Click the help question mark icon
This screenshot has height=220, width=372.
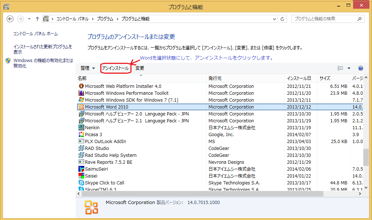(360, 68)
